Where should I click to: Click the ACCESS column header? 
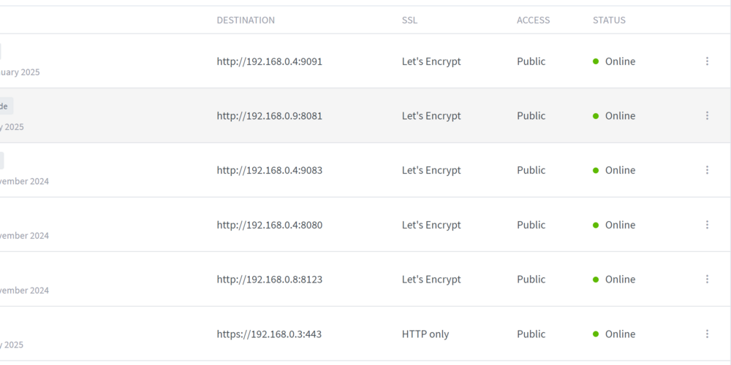click(x=534, y=20)
